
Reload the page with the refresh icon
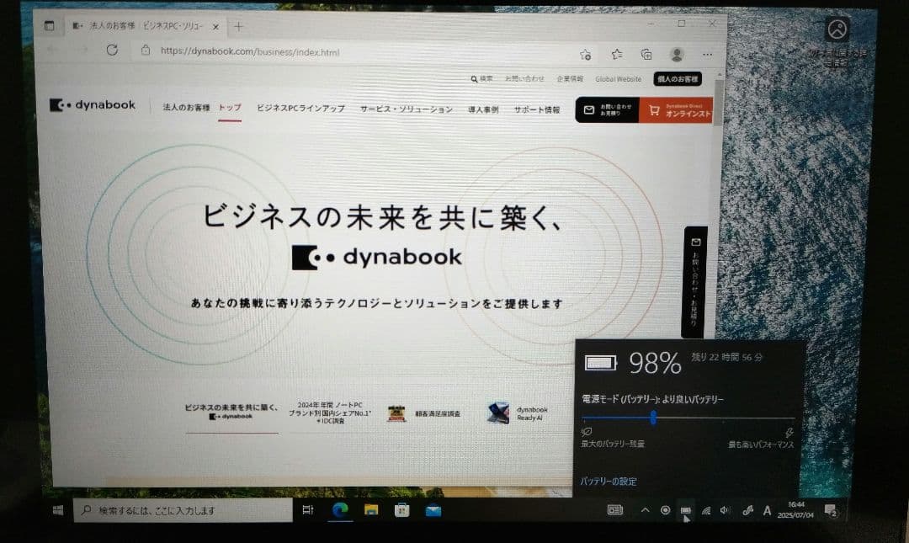tap(112, 50)
